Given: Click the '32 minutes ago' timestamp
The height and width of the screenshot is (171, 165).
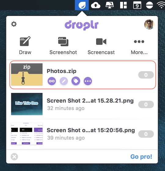Looking at the screenshot, I should tap(66, 108).
